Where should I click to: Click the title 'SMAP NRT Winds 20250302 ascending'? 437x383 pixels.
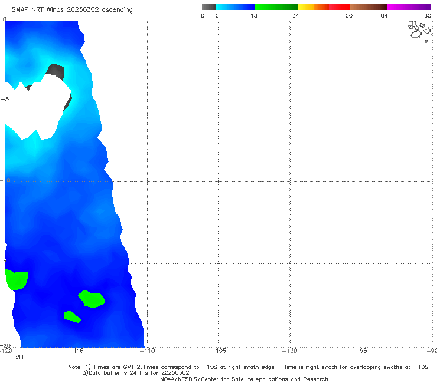tap(72, 9)
